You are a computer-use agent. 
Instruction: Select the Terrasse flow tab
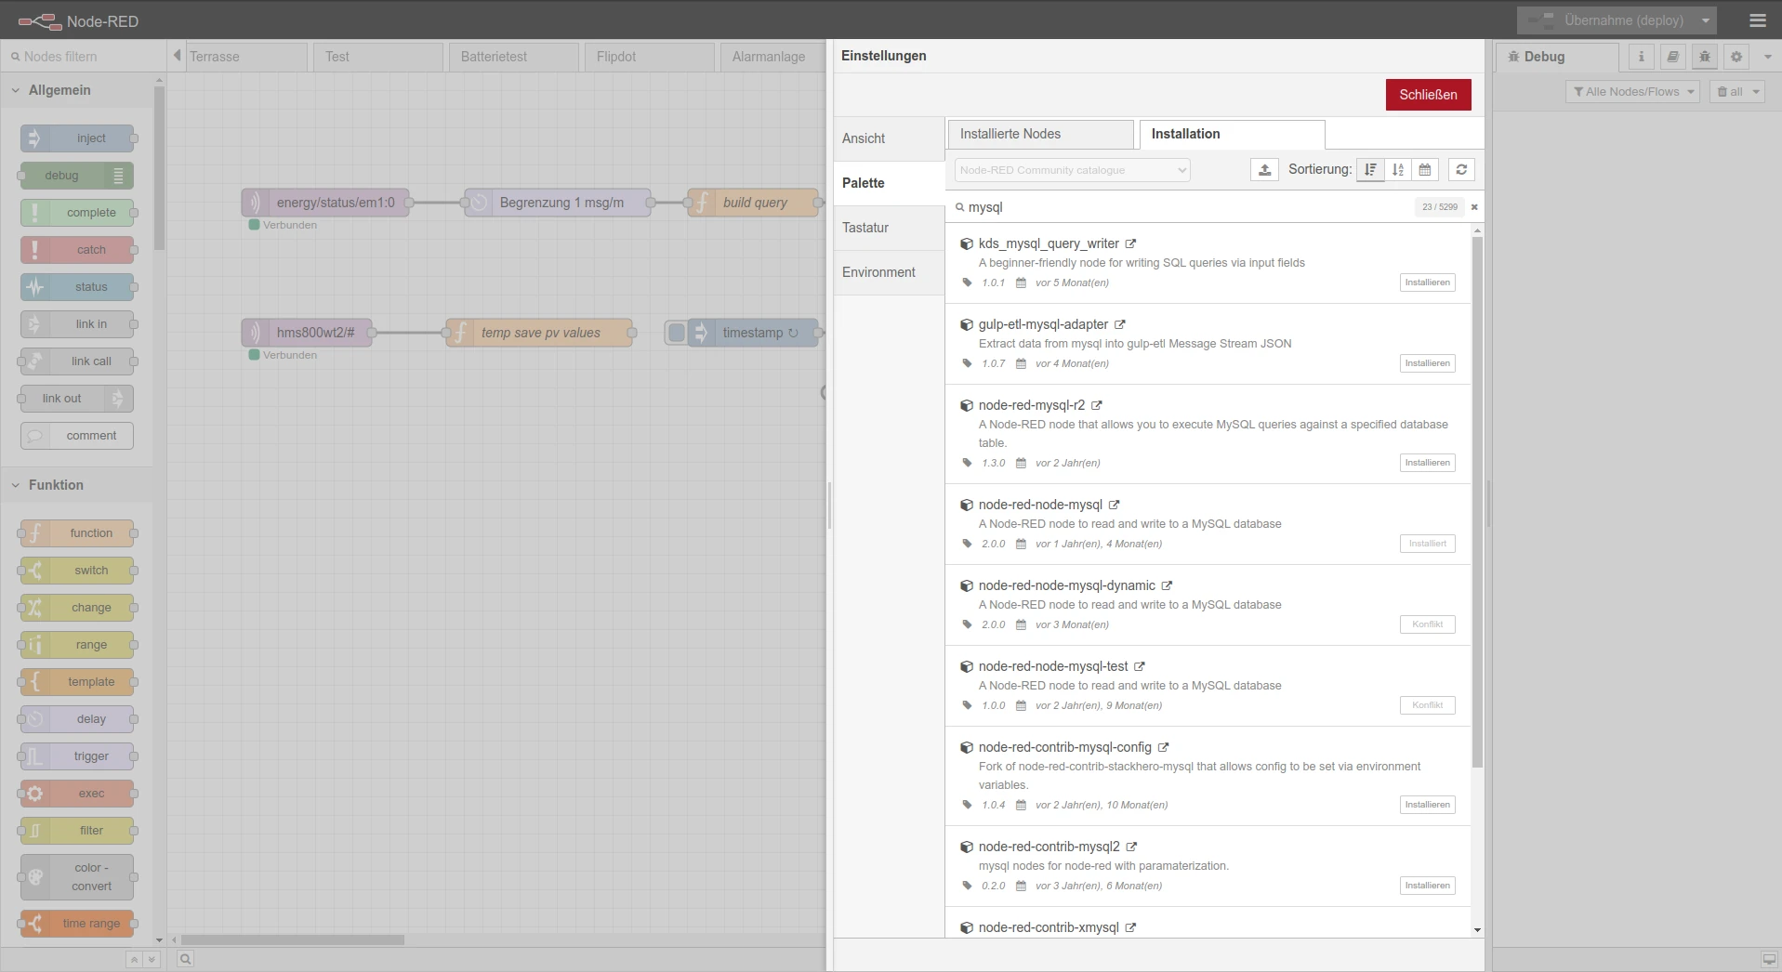tap(246, 57)
